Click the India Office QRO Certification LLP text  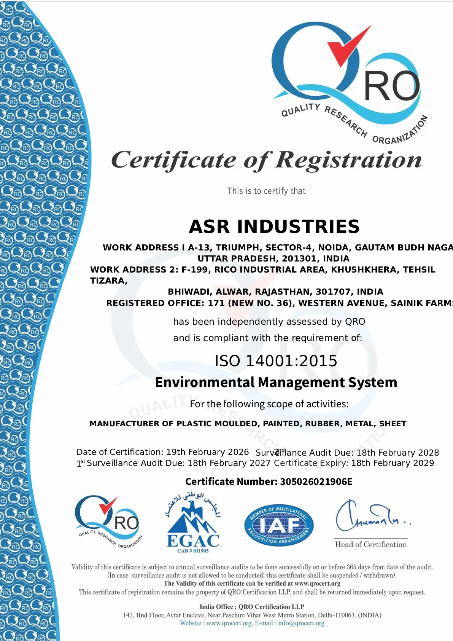tap(252, 606)
